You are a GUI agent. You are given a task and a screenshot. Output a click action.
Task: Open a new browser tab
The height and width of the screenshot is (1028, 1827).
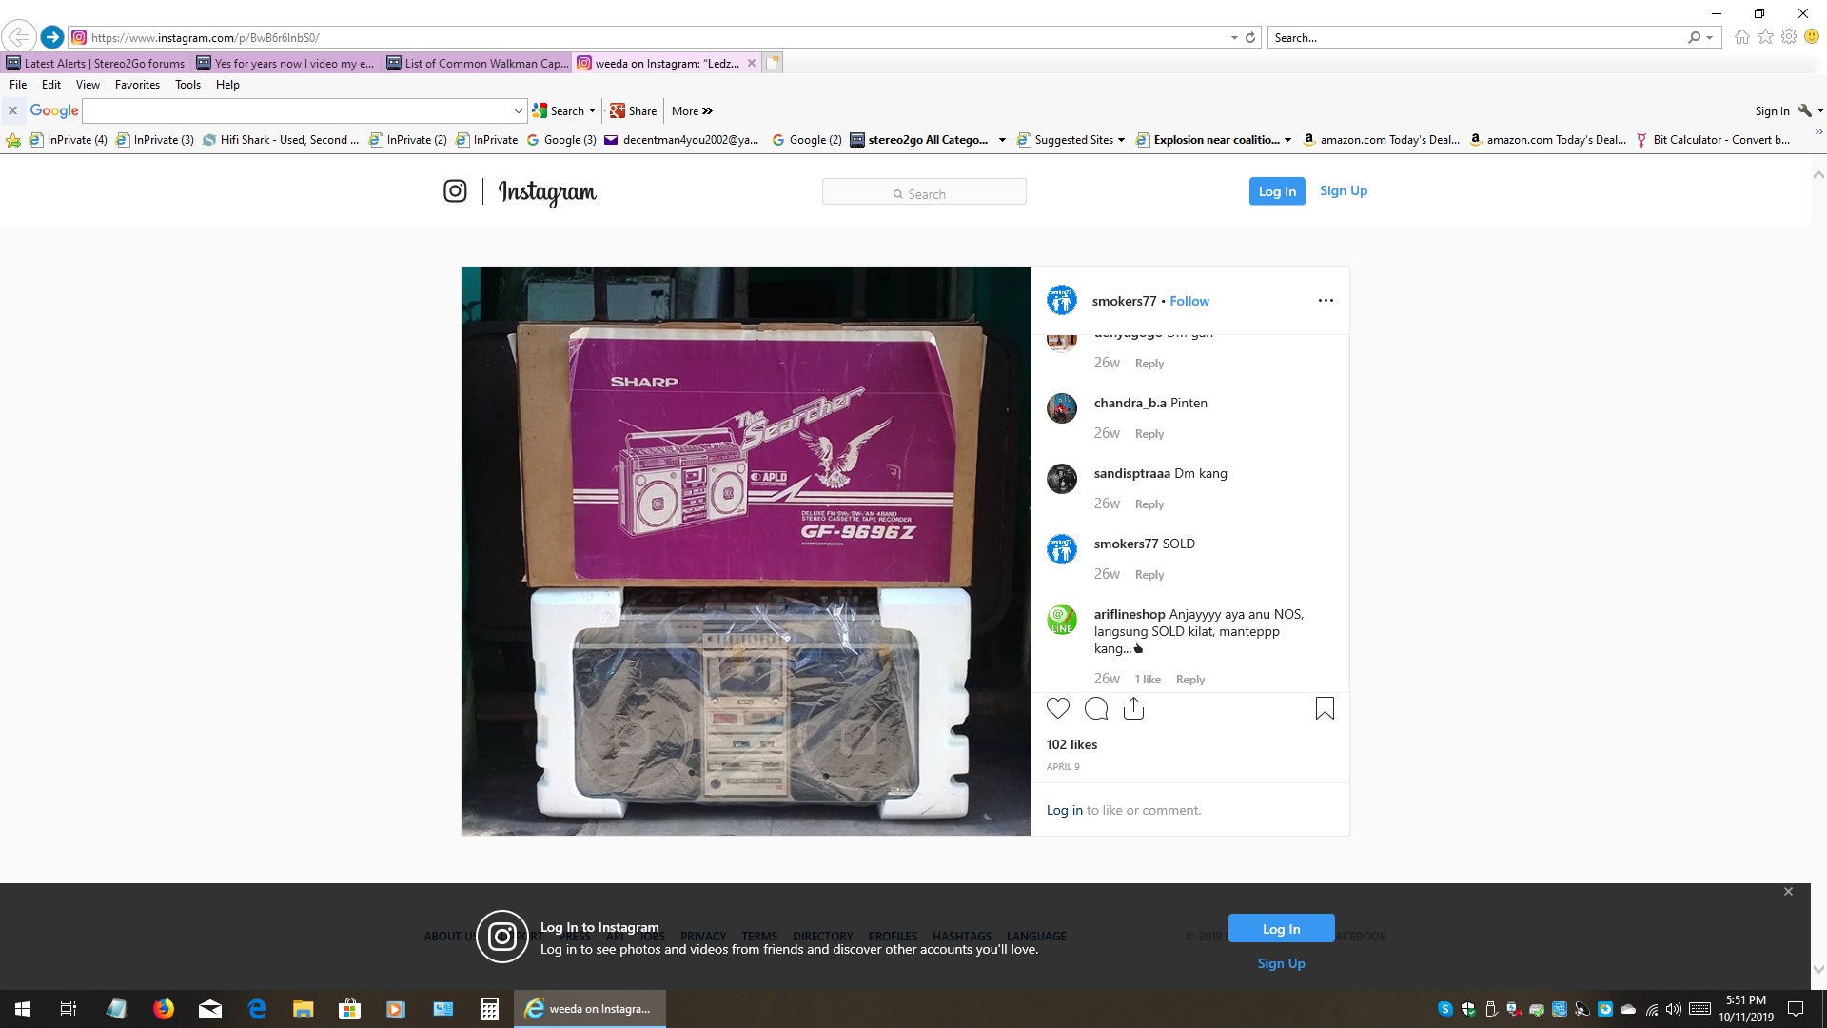point(773,64)
